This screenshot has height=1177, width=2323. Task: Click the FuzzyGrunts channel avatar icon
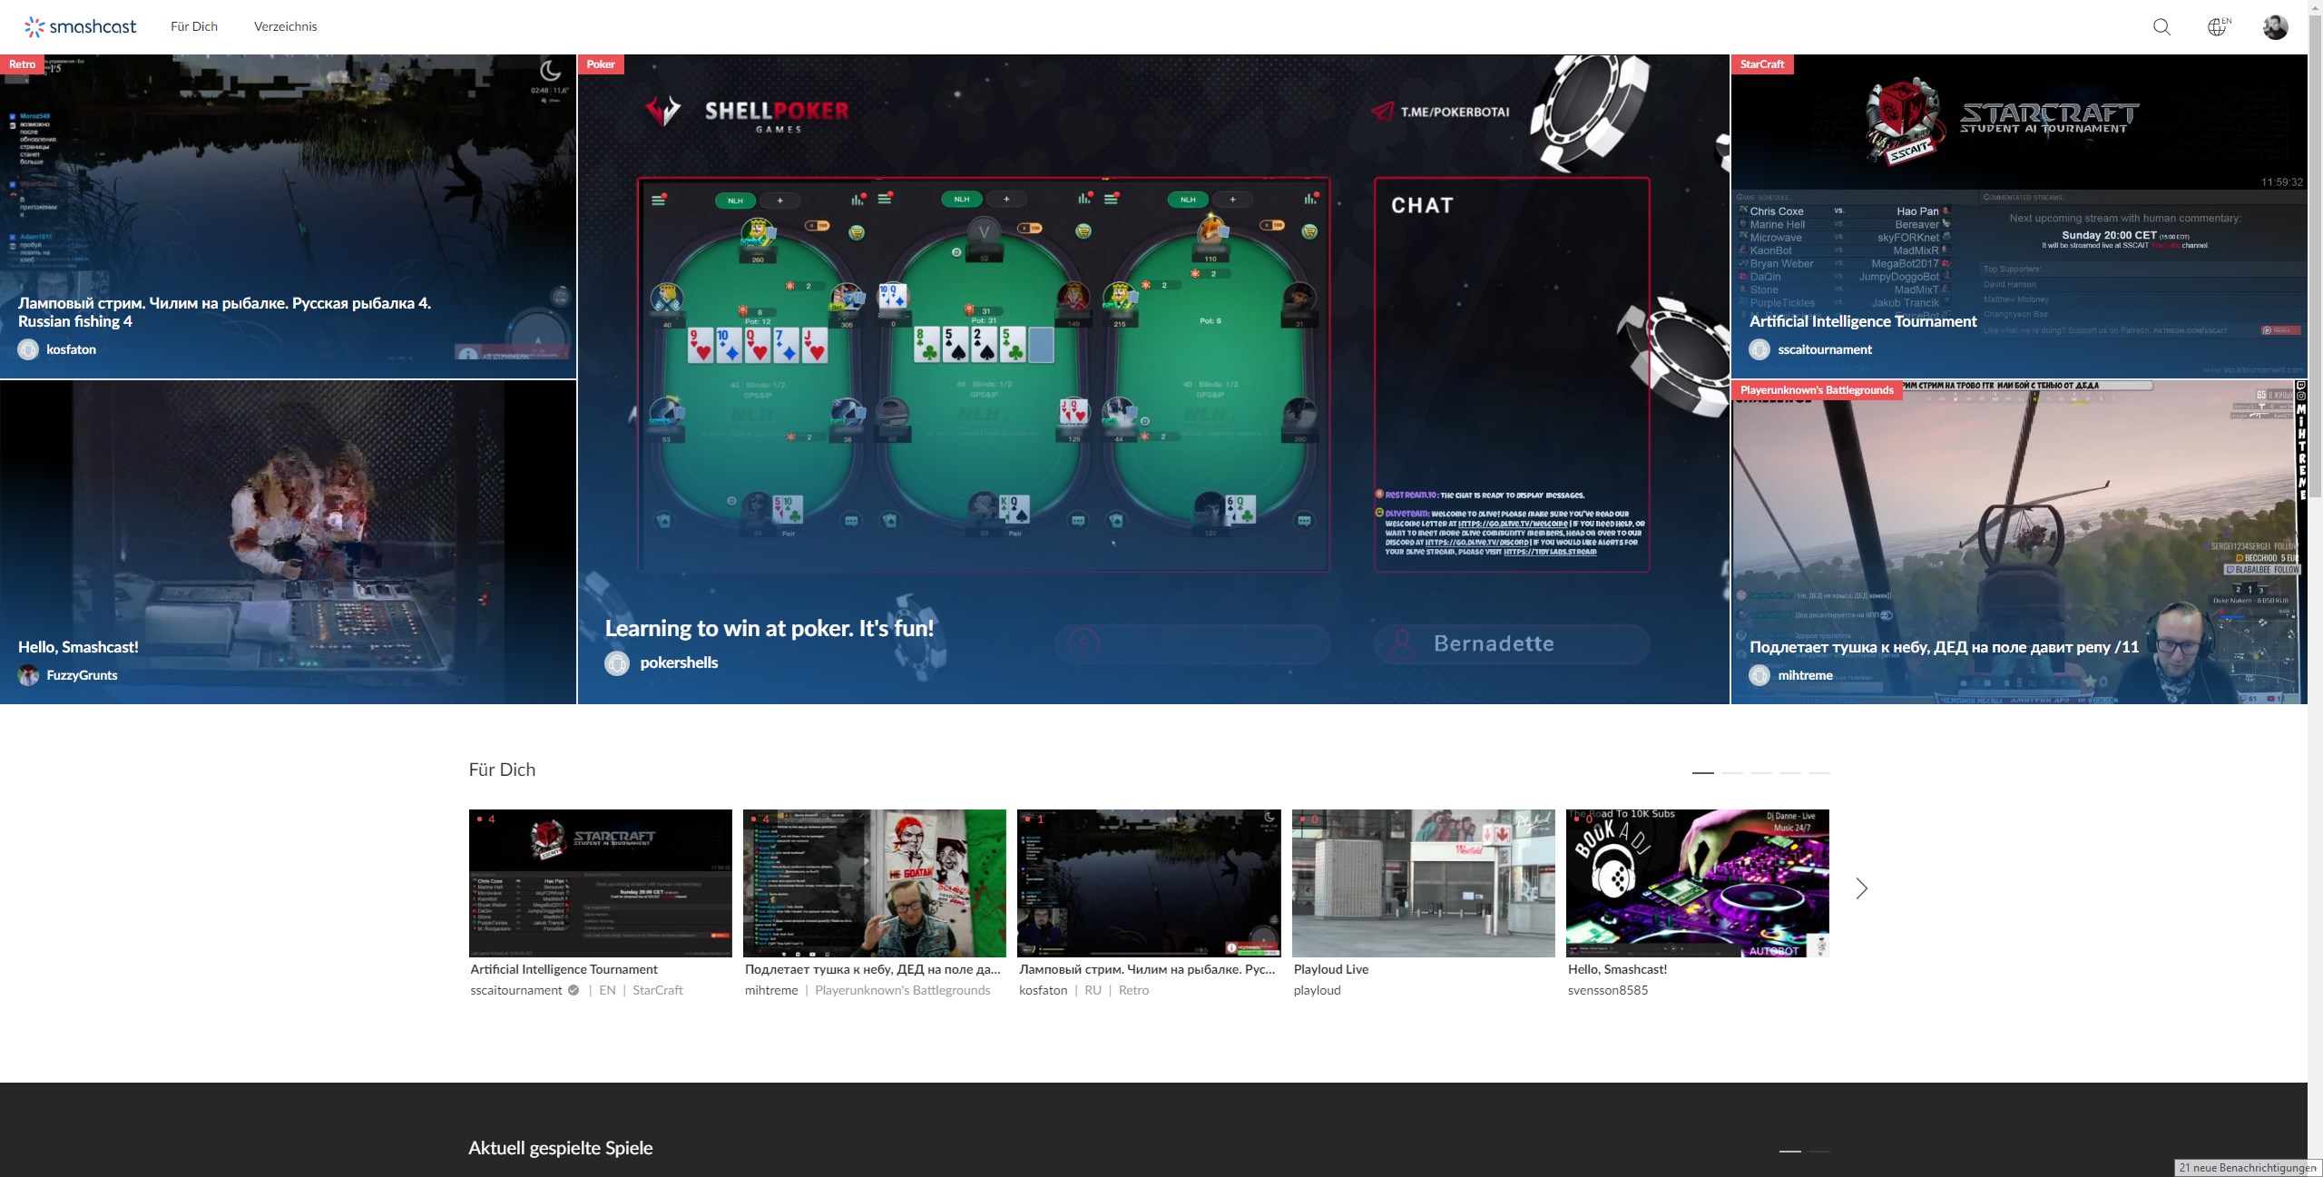click(x=28, y=675)
